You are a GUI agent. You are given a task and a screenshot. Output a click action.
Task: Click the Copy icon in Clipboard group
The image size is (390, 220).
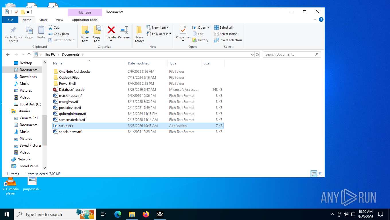[29, 32]
